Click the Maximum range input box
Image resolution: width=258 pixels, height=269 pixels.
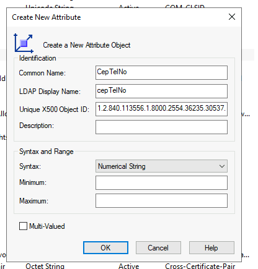(161, 200)
